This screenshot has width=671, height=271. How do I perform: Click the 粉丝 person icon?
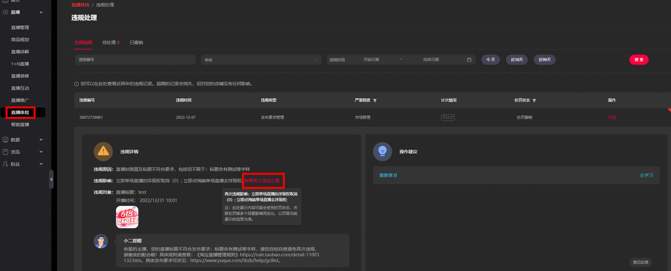pos(5,164)
